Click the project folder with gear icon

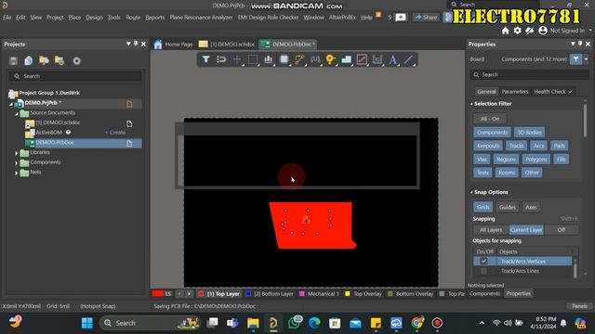[x=59, y=60]
